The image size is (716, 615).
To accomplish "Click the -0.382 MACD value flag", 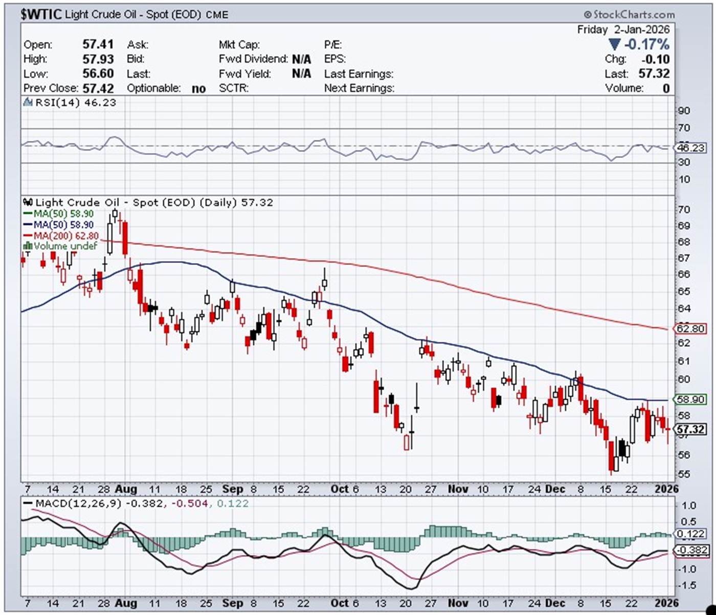I will click(x=690, y=550).
